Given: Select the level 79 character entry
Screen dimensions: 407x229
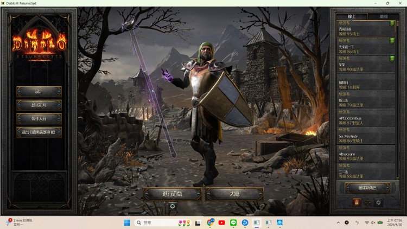Looking at the screenshot, I should [366, 100].
